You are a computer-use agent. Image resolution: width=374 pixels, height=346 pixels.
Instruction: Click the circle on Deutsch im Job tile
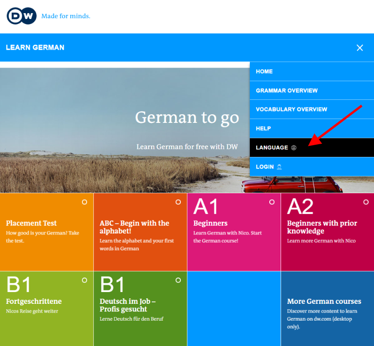[178, 281]
